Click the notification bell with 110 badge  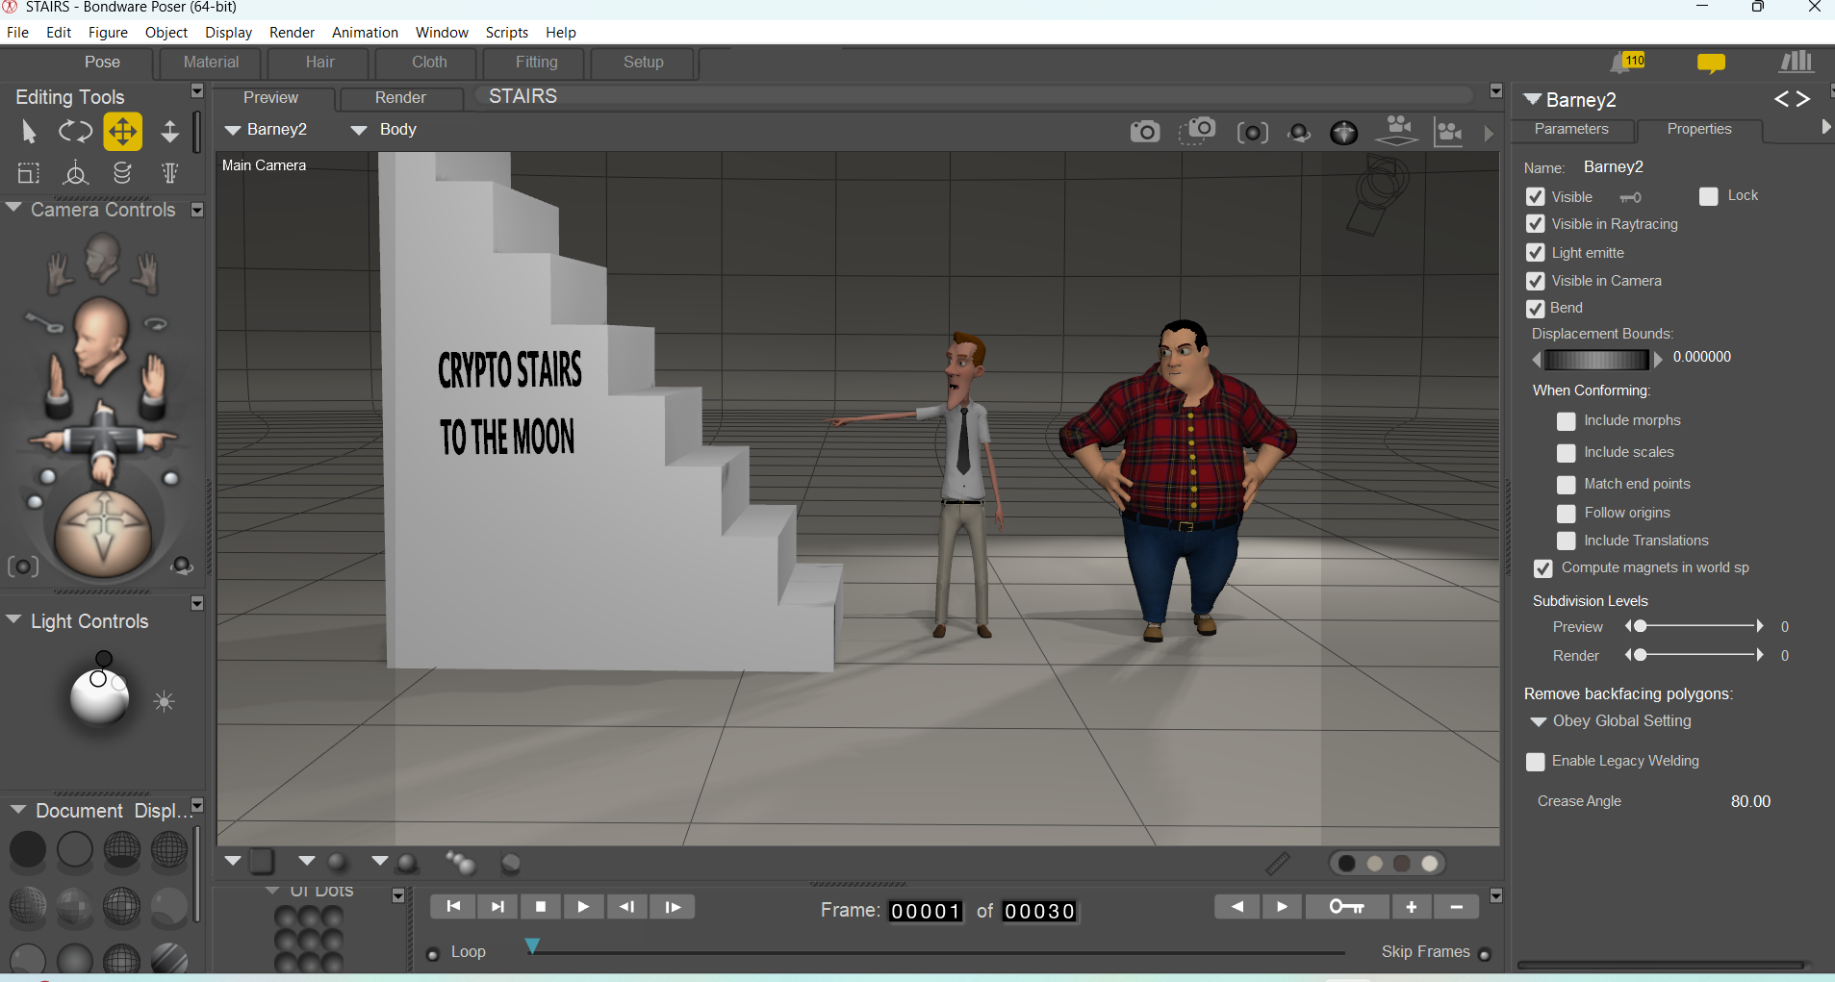click(1628, 63)
